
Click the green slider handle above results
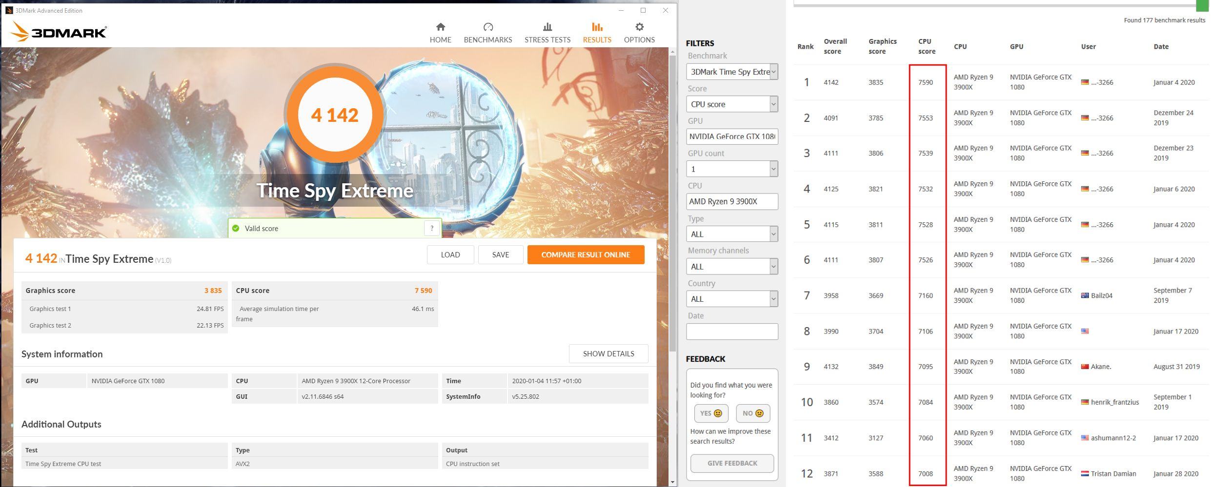coord(1202,5)
